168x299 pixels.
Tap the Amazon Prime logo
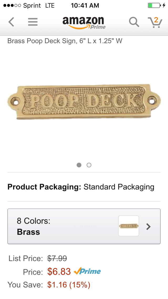(x=84, y=23)
